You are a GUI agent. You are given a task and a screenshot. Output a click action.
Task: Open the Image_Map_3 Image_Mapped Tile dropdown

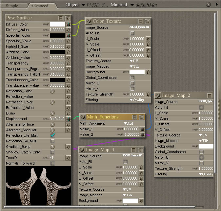128,195
